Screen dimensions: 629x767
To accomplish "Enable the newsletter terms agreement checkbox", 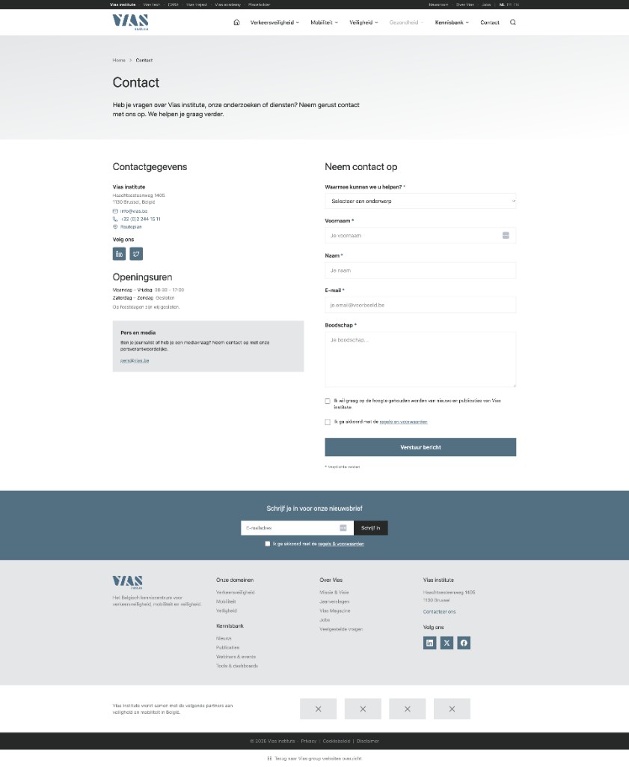I will click(x=268, y=544).
